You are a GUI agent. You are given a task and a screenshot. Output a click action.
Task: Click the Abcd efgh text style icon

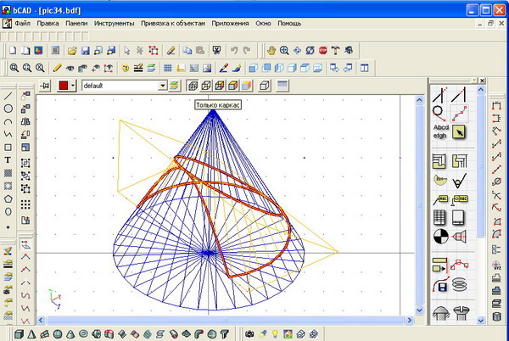[440, 131]
